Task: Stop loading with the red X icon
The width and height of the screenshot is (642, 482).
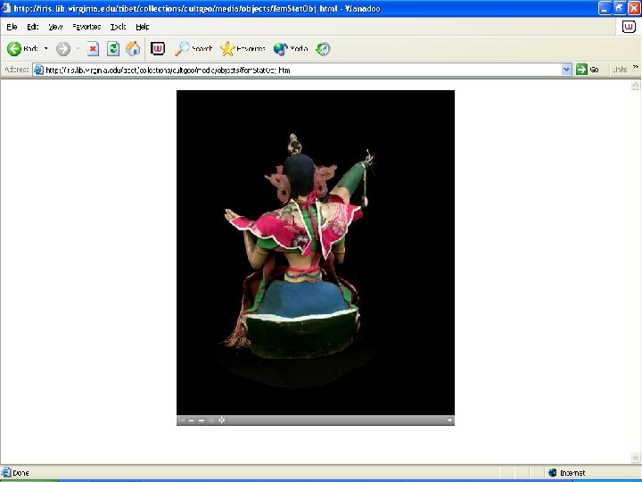Action: click(x=93, y=49)
